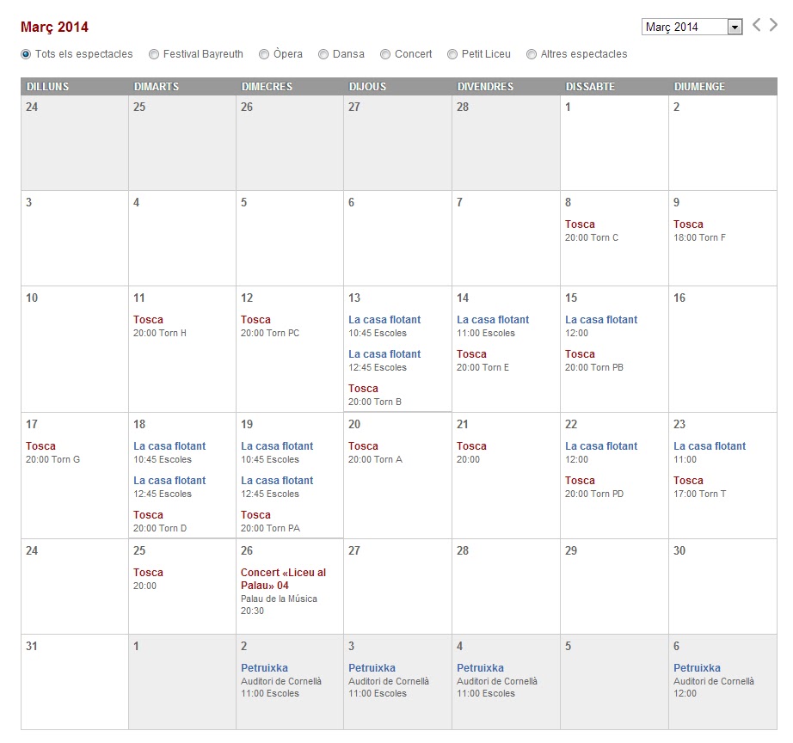The height and width of the screenshot is (743, 793).
Task: Open La casa flotant 10:45 on day 19
Action: tap(277, 446)
